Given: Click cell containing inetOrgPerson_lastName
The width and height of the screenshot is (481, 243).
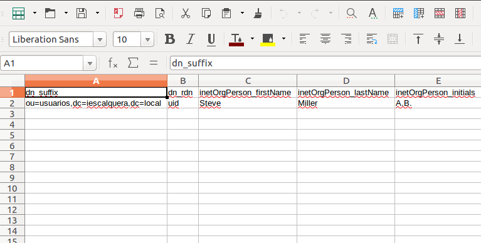Looking at the screenshot, I should [x=346, y=93].
